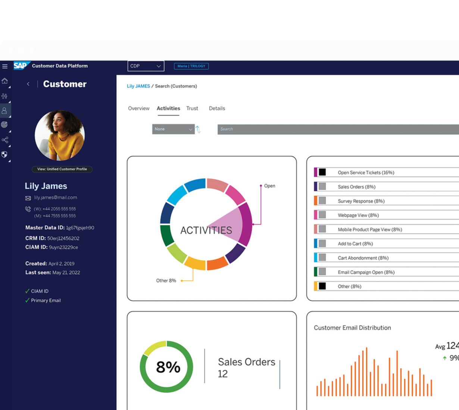Open the hamburger navigation menu

5,66
